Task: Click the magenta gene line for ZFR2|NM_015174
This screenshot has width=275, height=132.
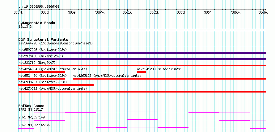Action: point(142,112)
